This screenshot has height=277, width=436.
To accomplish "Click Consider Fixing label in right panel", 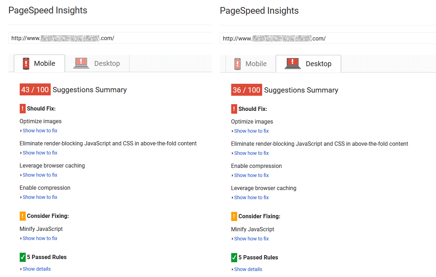I will (259, 216).
